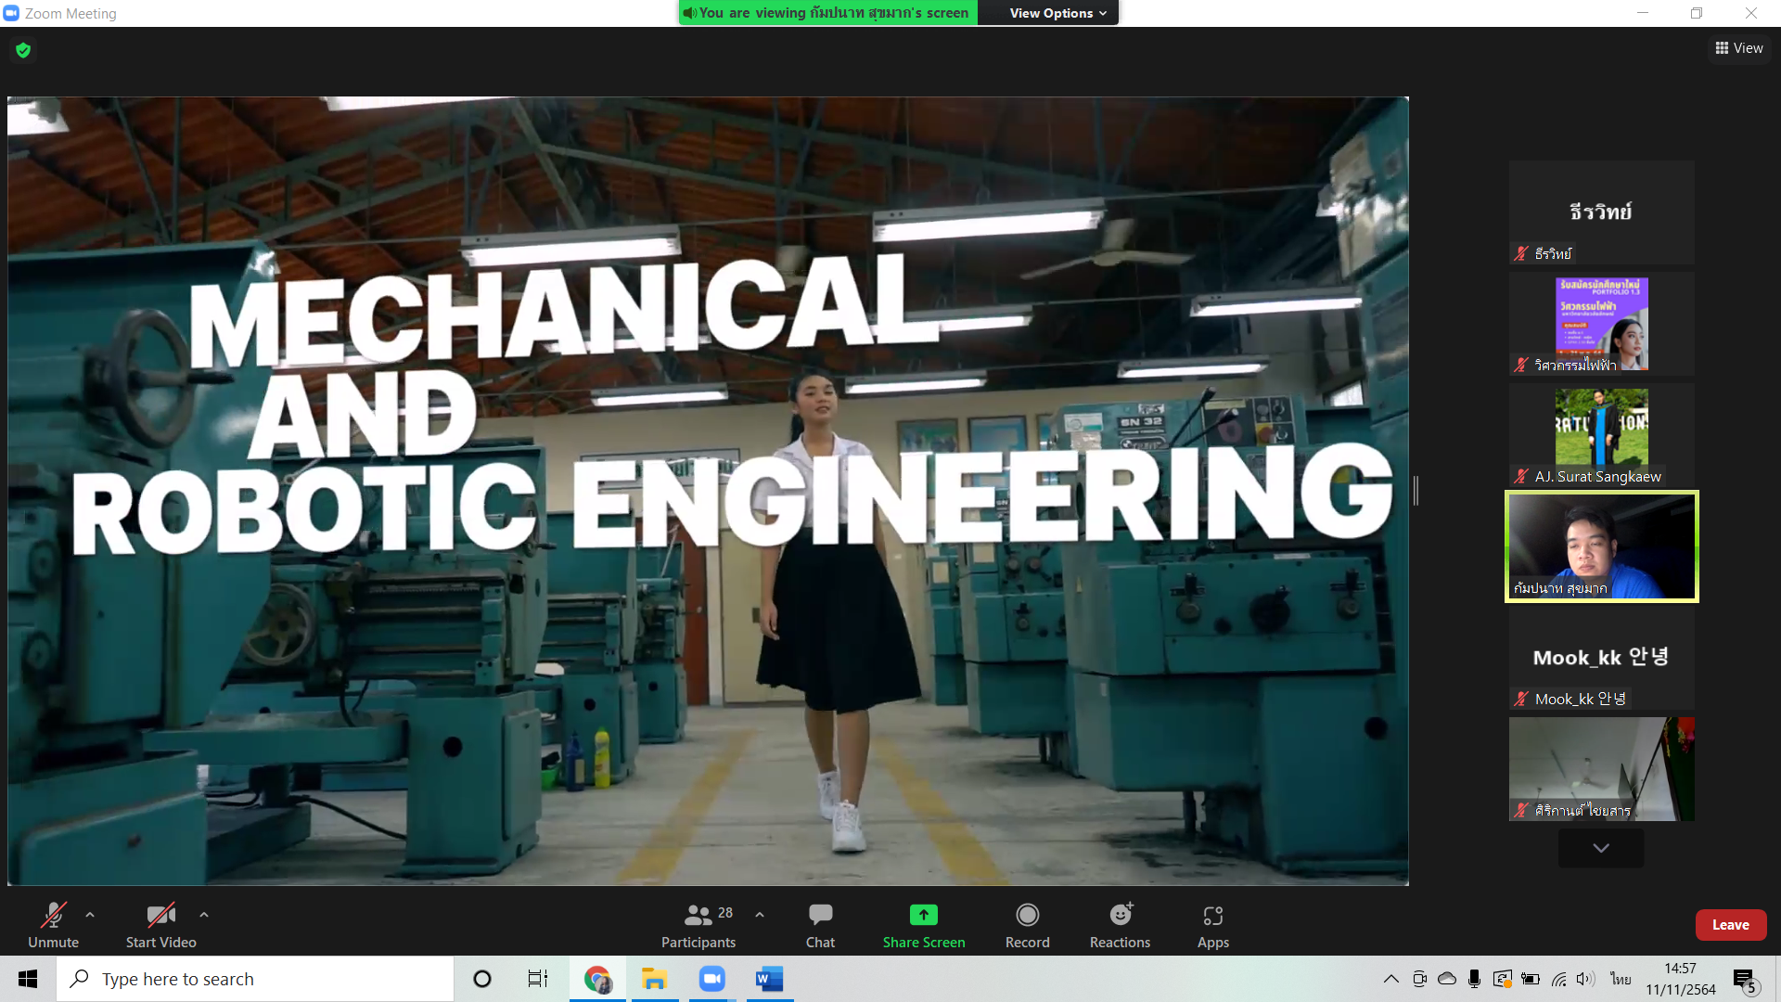Viewport: 1781px width, 1002px height.
Task: Click the green Share Screen icon
Action: coord(923,915)
